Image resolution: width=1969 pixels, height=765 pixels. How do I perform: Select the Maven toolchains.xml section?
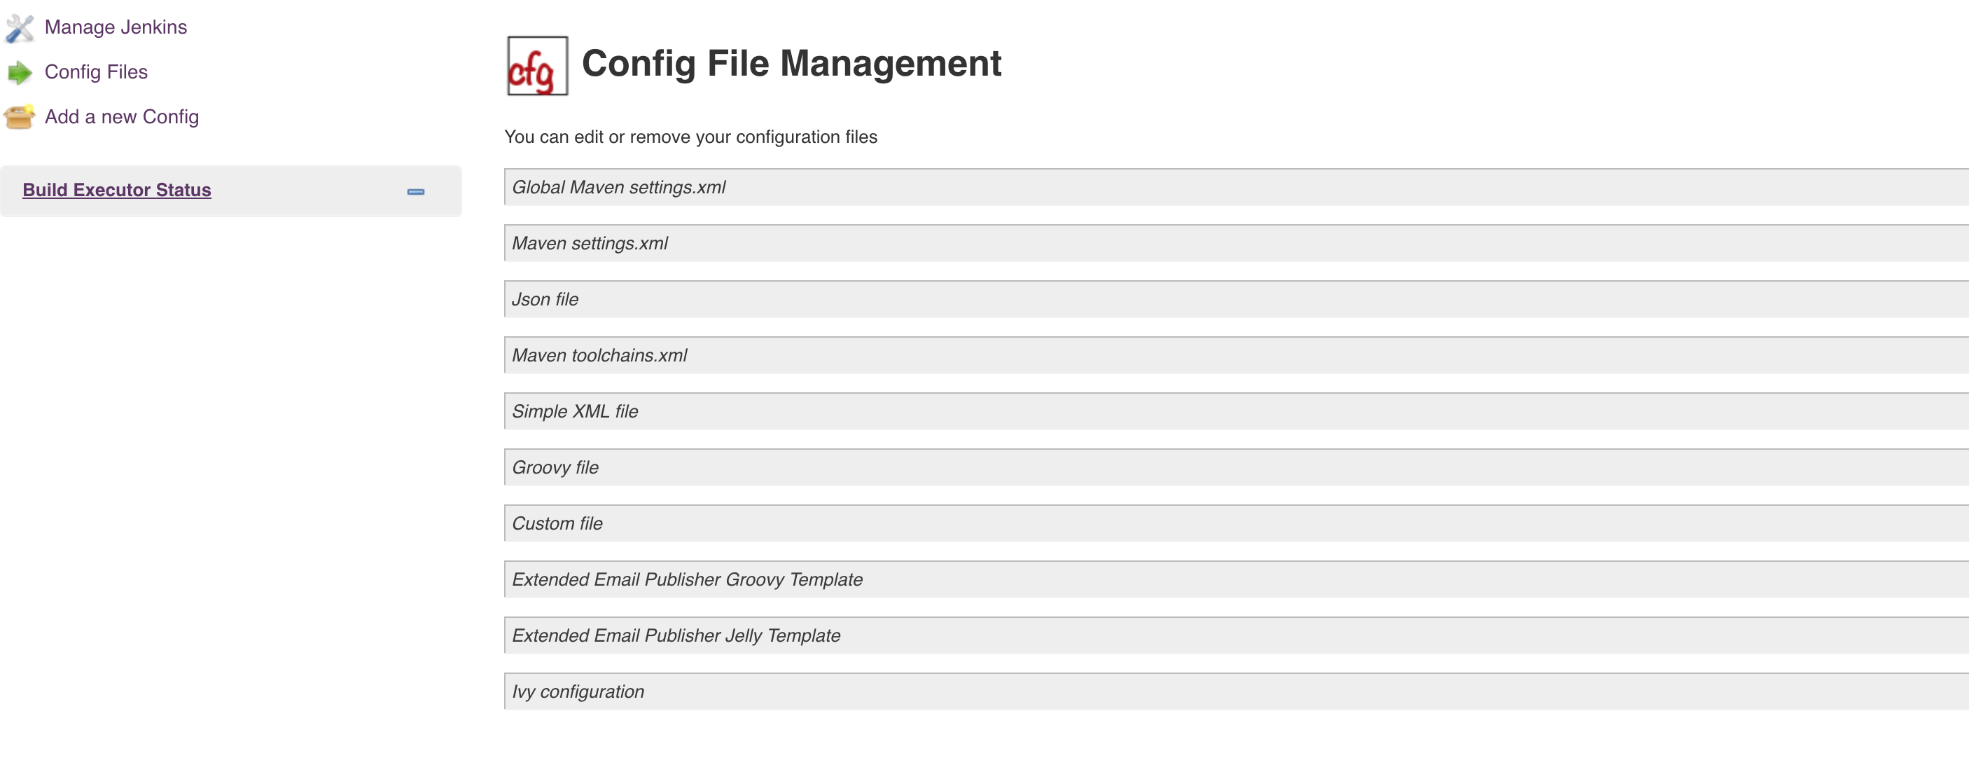600,355
